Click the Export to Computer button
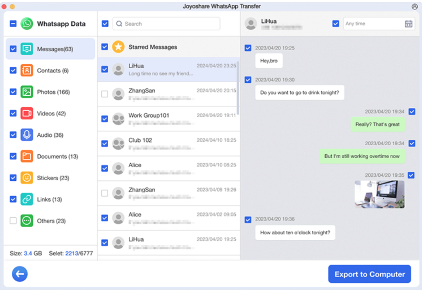 [369, 274]
